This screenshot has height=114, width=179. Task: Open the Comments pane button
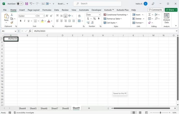(155, 10)
